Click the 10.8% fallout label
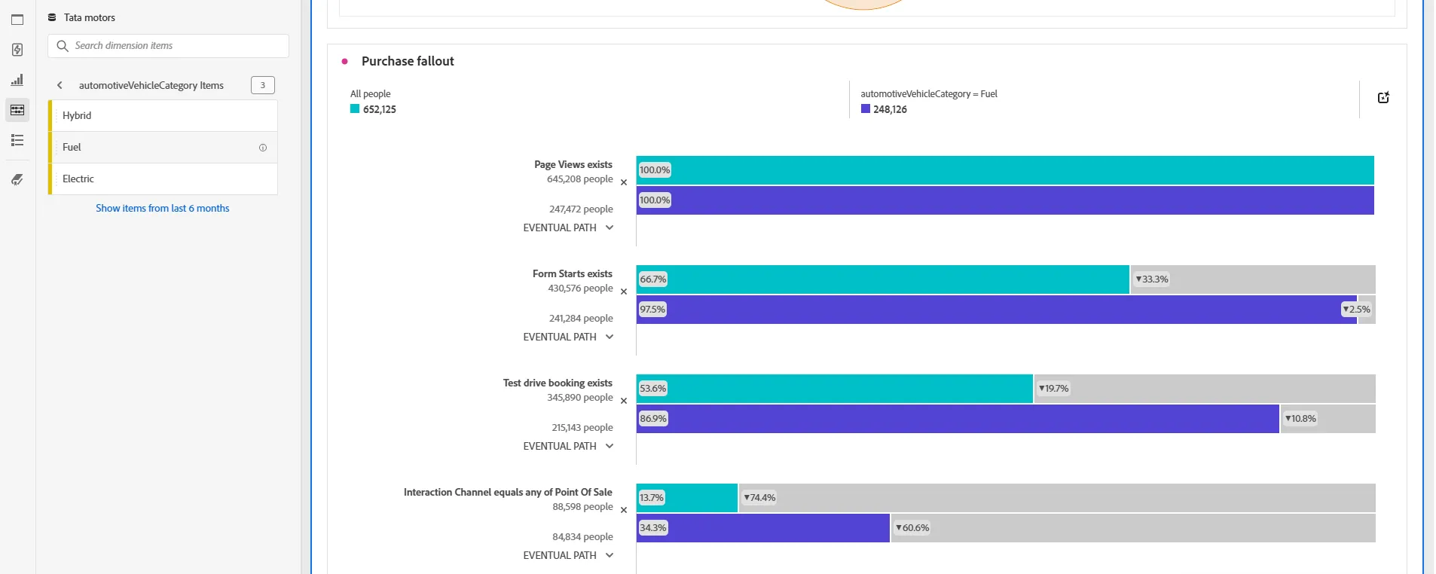 pos(1300,419)
